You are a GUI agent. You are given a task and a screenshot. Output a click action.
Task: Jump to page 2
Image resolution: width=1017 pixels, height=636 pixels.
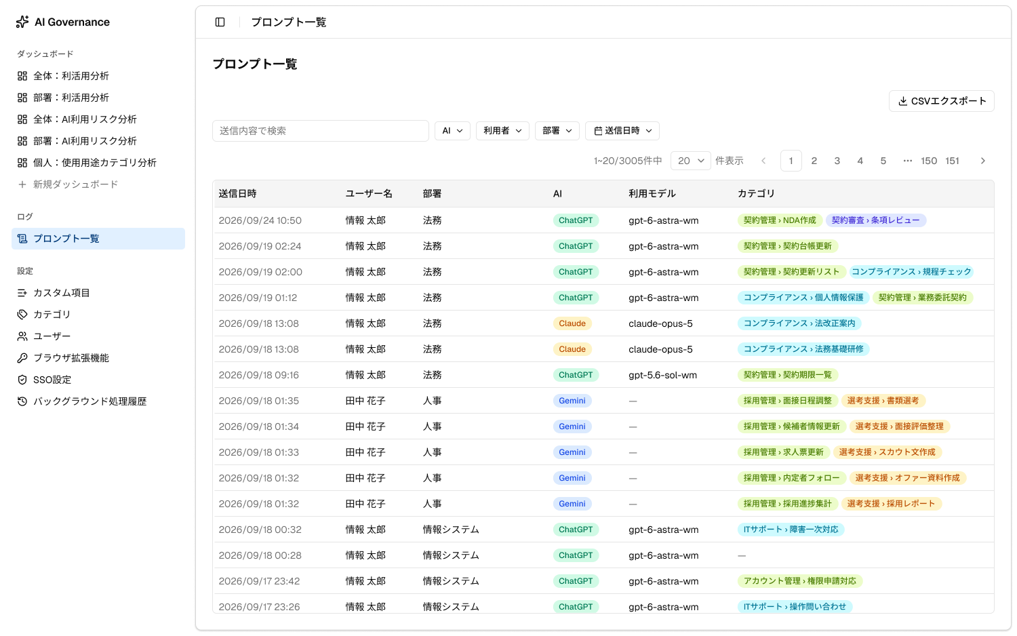pos(814,161)
